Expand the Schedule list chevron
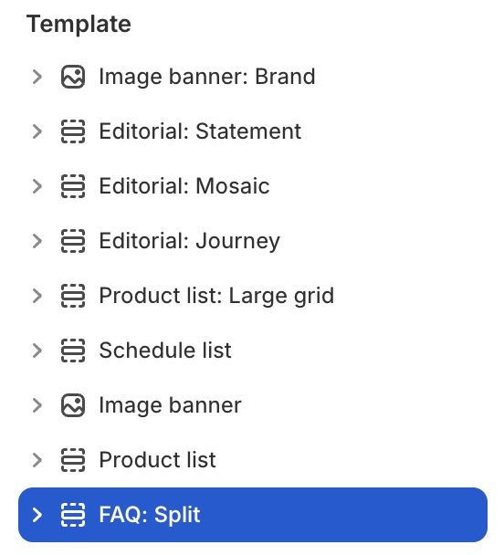This screenshot has height=555, width=504. coord(37,351)
